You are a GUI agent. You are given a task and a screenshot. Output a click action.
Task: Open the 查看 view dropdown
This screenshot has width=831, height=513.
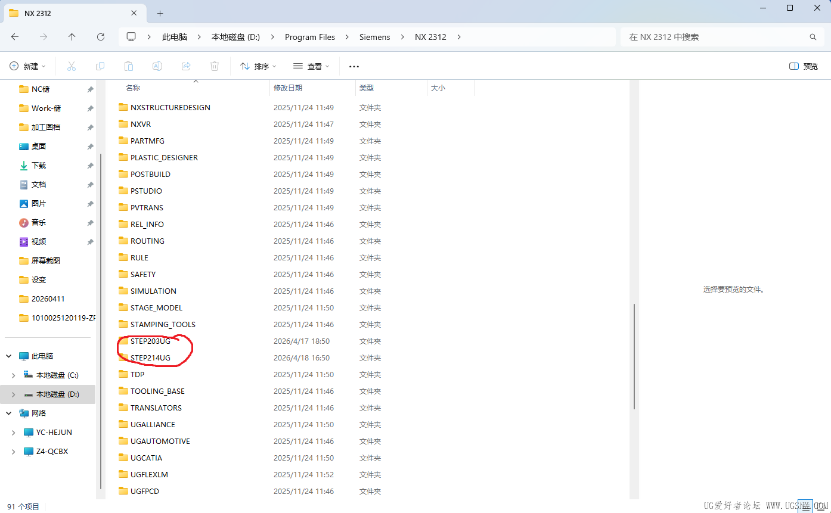coord(312,67)
